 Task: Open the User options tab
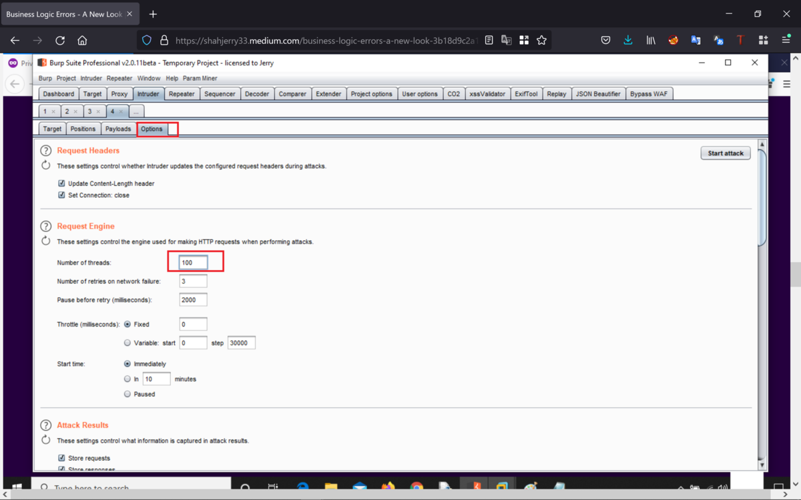(420, 94)
